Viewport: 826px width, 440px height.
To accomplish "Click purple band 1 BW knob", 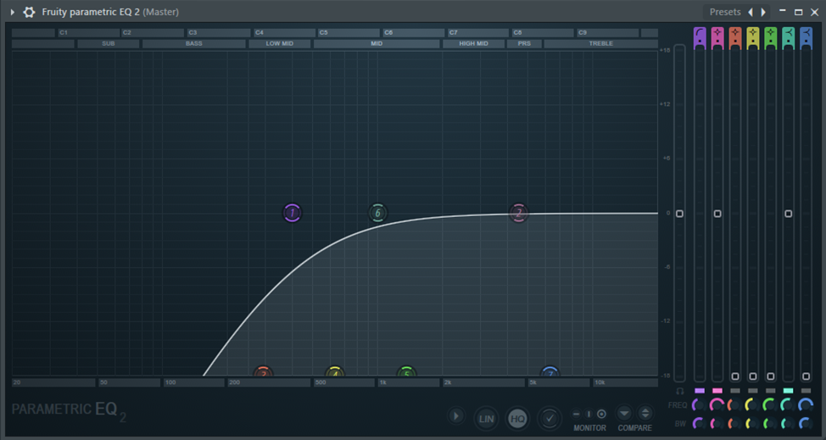I will click(700, 423).
